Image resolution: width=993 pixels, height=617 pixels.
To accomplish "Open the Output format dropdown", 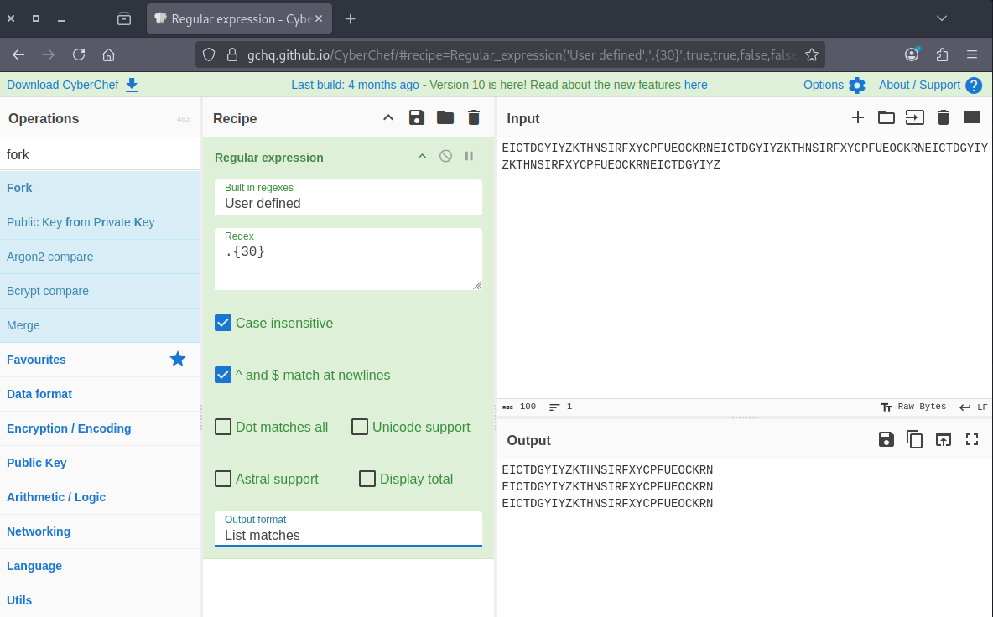I will (348, 535).
